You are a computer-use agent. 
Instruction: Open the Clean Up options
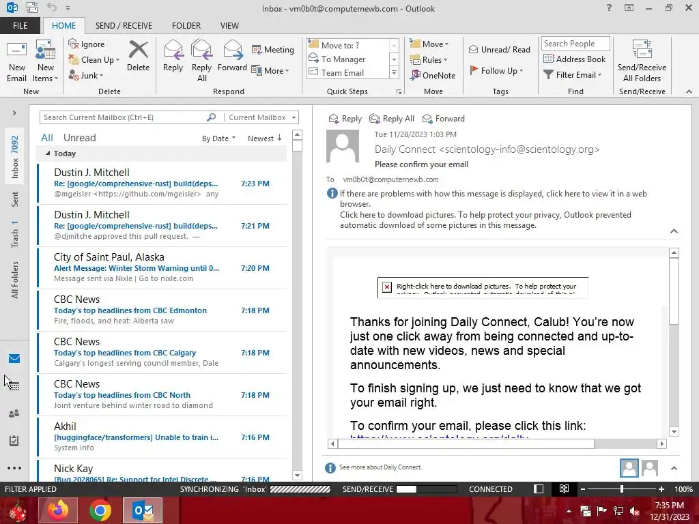94,60
